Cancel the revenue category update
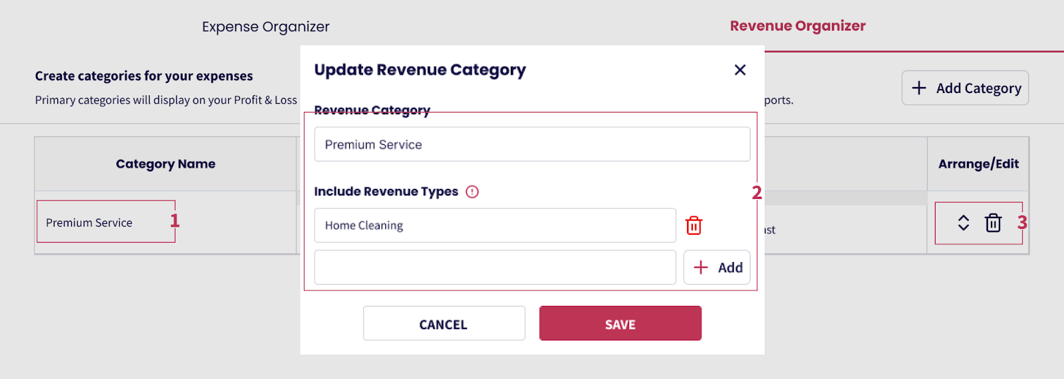The height and width of the screenshot is (379, 1064). pos(444,324)
